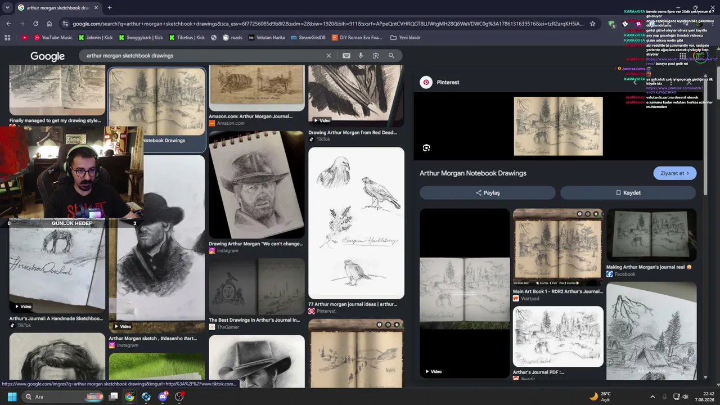Open the Jahrein | Kick bookmark
The width and height of the screenshot is (720, 405).
(x=95, y=38)
